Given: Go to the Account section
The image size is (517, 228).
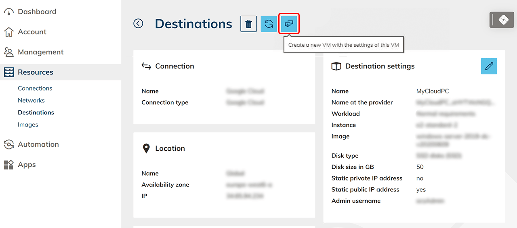Looking at the screenshot, I should pos(32,32).
